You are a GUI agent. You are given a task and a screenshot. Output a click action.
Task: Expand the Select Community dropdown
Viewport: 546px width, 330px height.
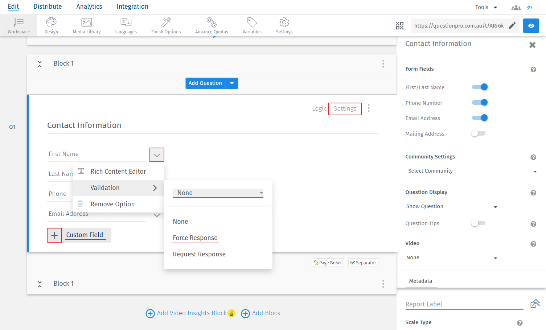click(x=471, y=171)
